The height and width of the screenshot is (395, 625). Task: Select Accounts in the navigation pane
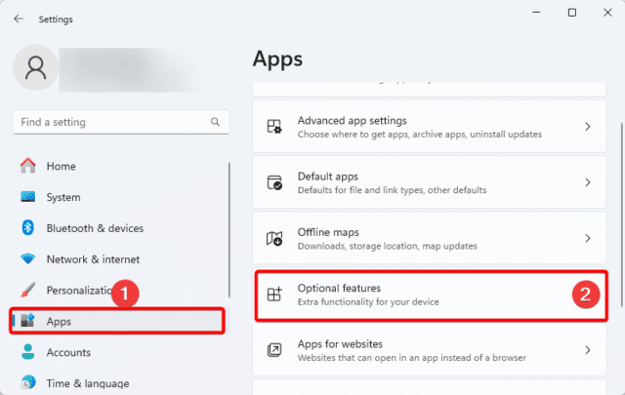click(68, 352)
